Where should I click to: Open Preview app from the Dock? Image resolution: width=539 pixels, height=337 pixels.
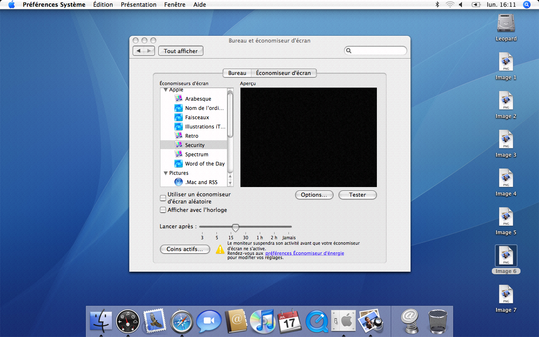370,321
